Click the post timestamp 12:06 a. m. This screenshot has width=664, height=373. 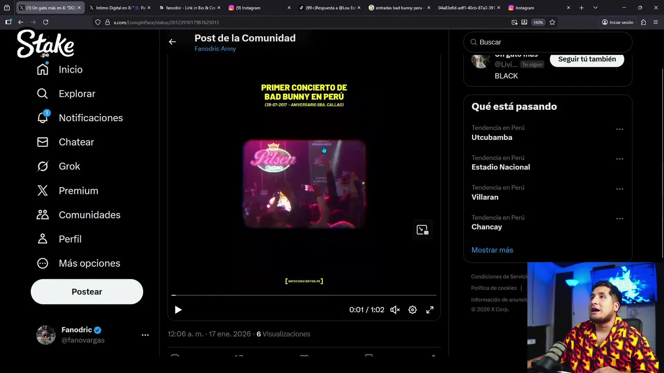tap(185, 334)
